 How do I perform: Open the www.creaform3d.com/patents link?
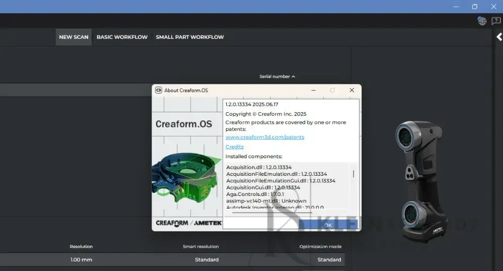pos(265,137)
